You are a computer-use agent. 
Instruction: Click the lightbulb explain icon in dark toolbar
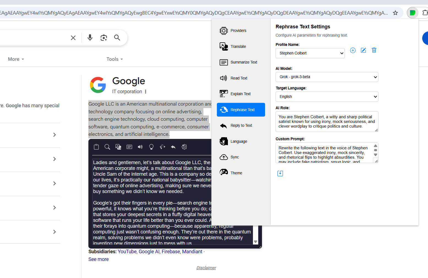point(151,147)
